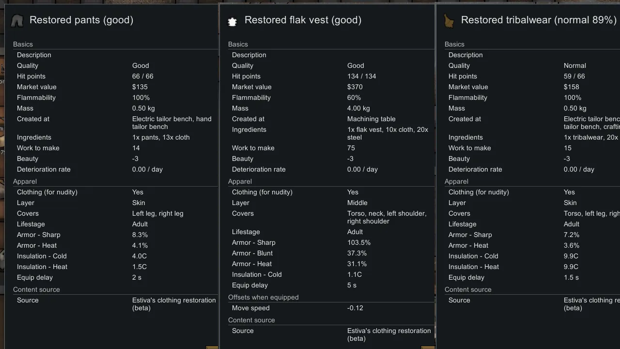Click the tribalwear icon in the header
620x349 pixels.
click(x=449, y=20)
